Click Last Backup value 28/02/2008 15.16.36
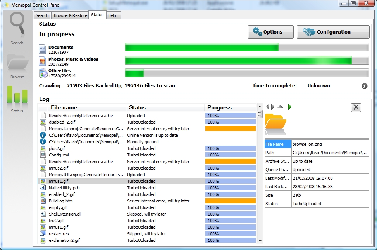This screenshot has height=250, width=377. pyautogui.click(x=330, y=187)
